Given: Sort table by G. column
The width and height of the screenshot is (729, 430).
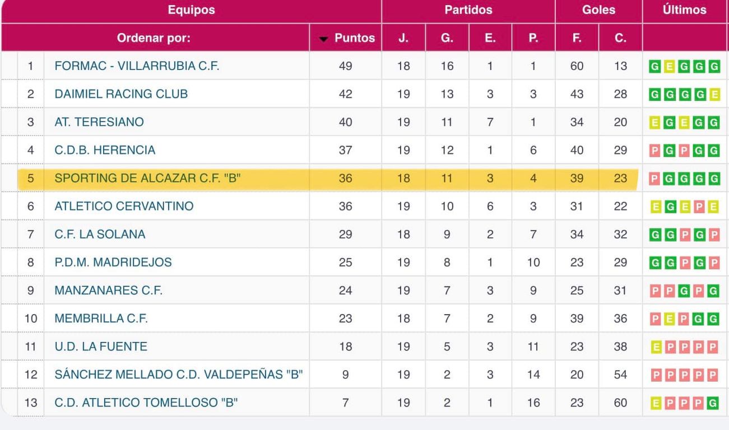Looking at the screenshot, I should click(x=447, y=38).
